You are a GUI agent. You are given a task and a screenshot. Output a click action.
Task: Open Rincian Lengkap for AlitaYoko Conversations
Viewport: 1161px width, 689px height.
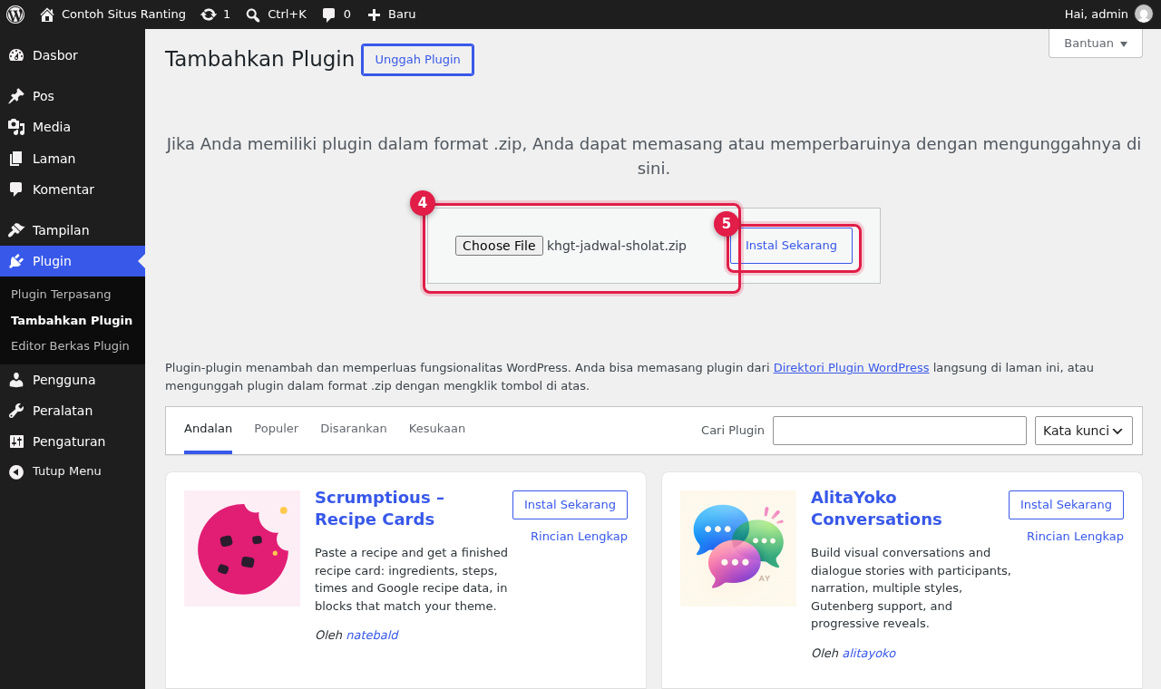1075,537
